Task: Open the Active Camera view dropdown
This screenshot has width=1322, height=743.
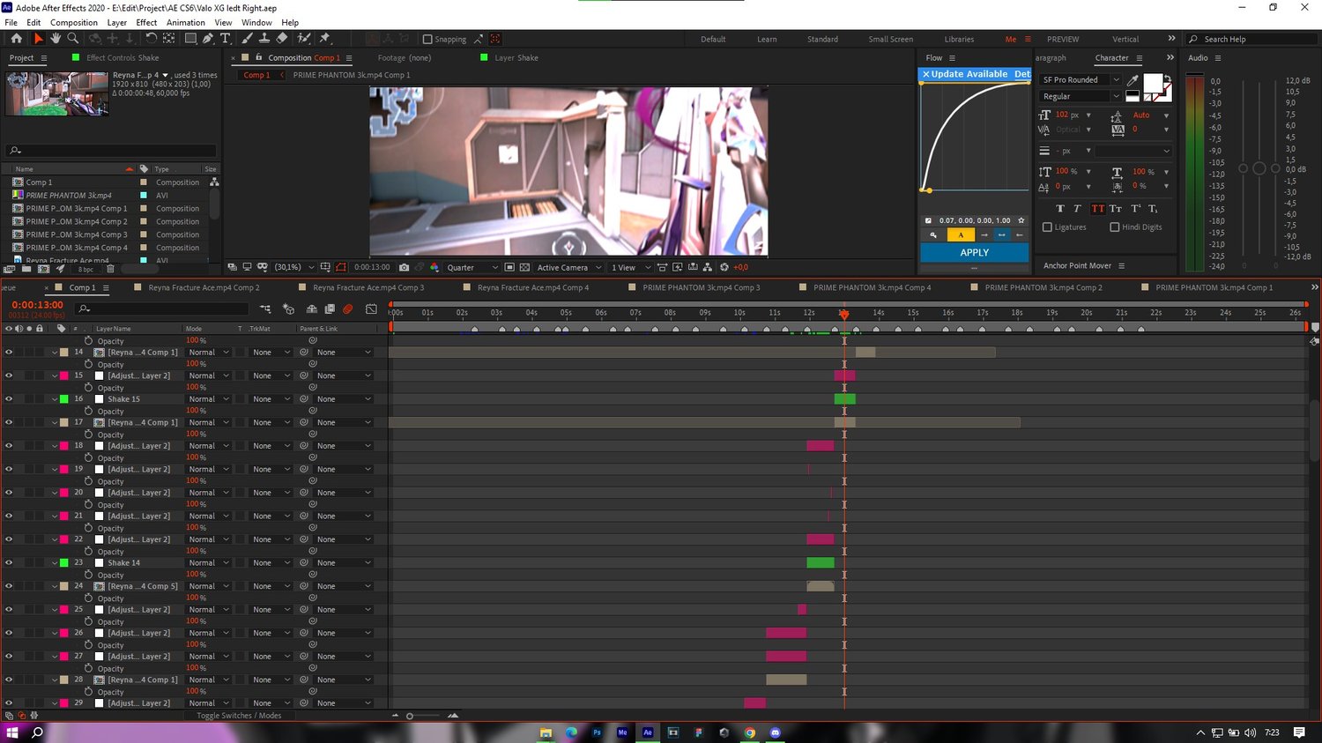Action: pyautogui.click(x=568, y=267)
